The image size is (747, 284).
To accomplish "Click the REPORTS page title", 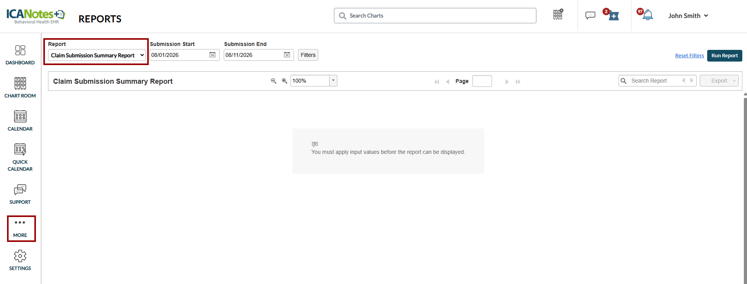I will [x=100, y=19].
